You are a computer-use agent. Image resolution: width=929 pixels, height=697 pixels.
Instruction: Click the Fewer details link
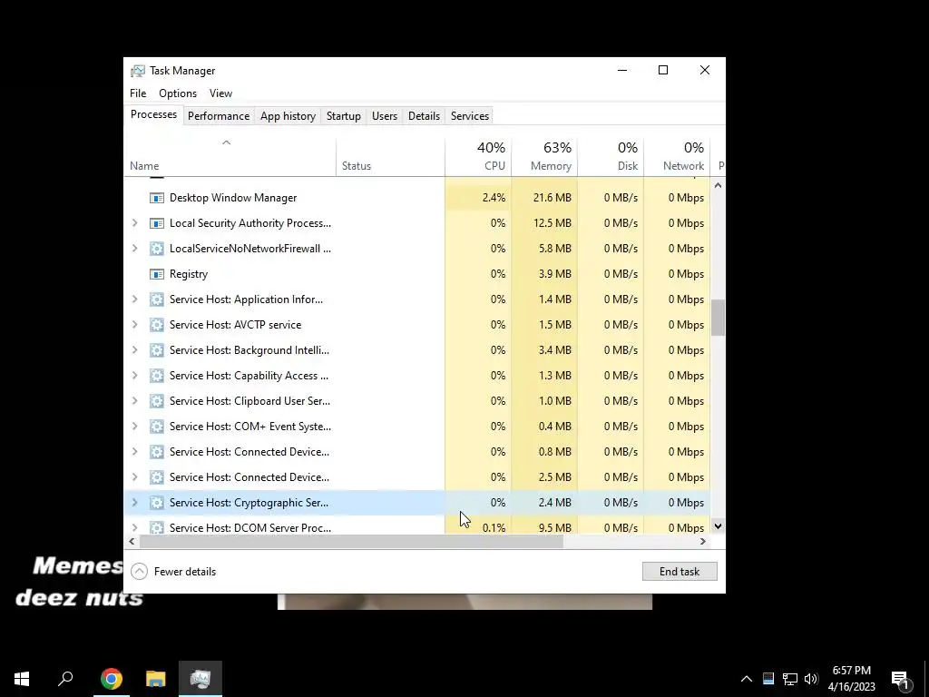tap(185, 572)
